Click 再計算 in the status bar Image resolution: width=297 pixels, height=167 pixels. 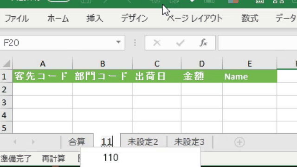tap(53, 159)
